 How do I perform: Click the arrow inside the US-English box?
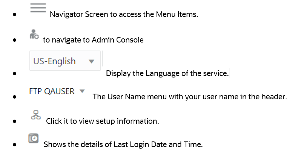click(91, 61)
